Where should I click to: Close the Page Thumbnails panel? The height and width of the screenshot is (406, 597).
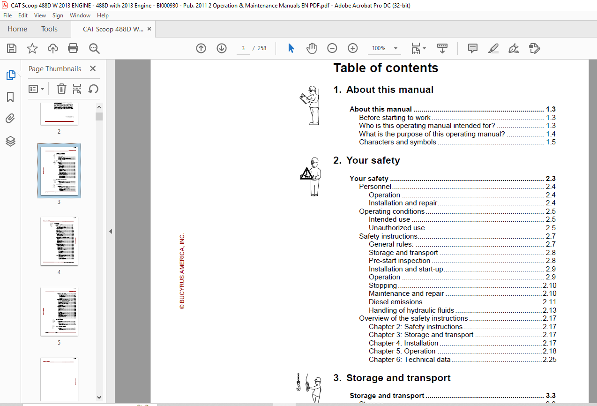93,69
